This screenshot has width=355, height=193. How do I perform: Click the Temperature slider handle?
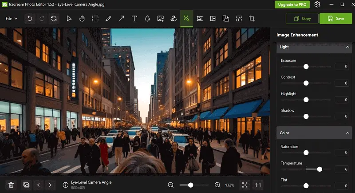tap(319, 169)
